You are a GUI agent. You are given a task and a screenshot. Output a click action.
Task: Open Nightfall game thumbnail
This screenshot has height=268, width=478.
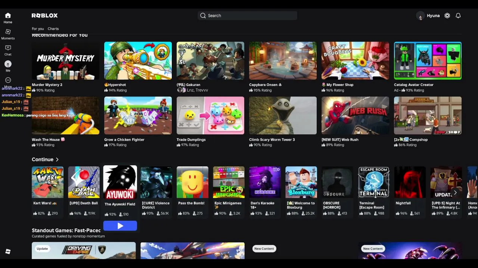point(410,182)
